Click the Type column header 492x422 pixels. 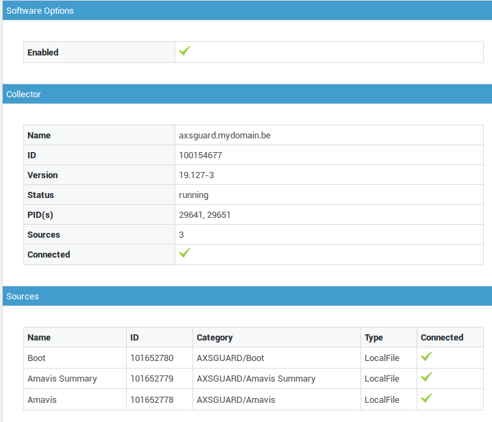pyautogui.click(x=373, y=338)
